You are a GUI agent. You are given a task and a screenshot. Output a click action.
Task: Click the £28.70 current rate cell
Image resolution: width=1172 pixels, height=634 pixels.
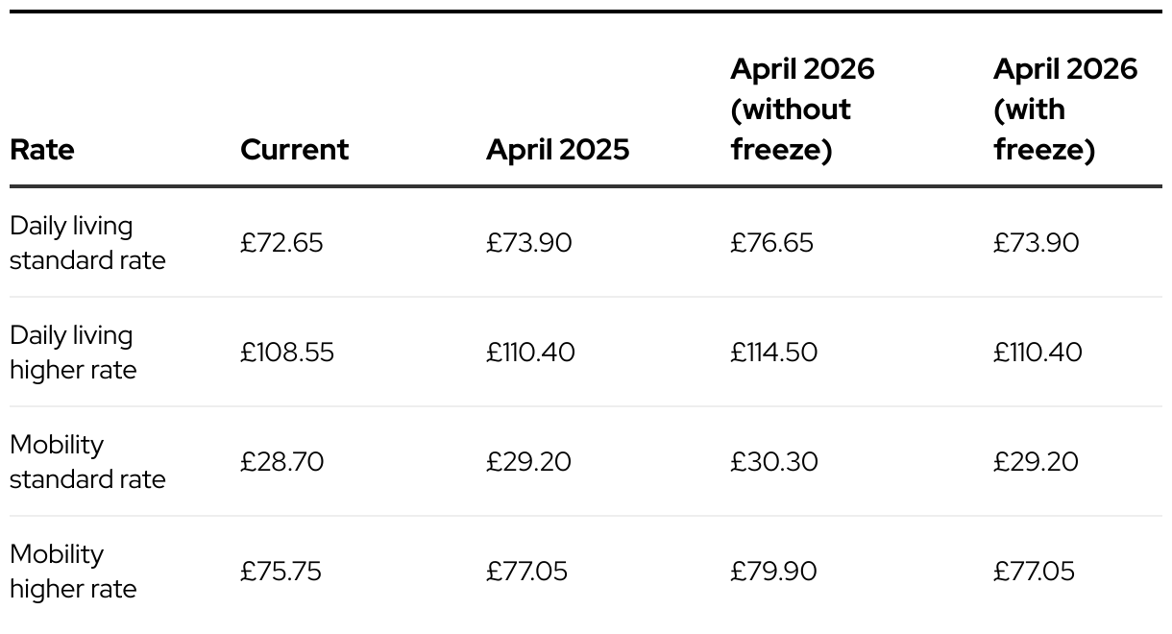pos(281,462)
